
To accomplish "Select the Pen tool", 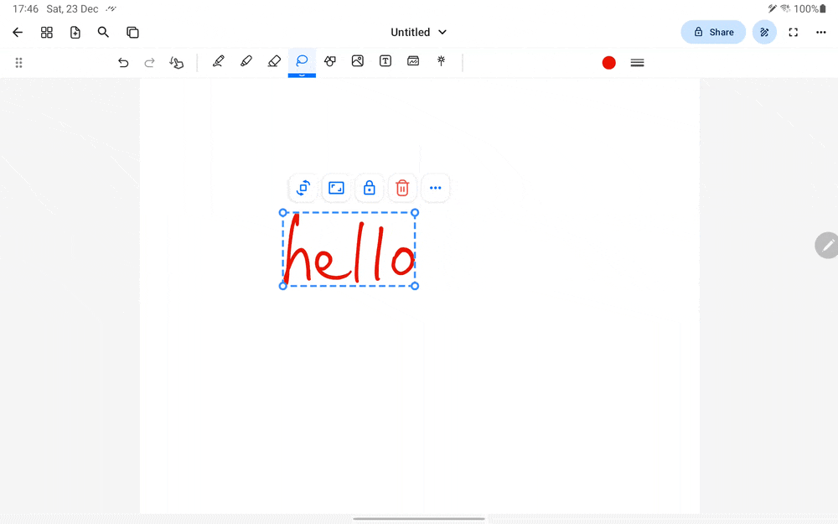I will [218, 61].
